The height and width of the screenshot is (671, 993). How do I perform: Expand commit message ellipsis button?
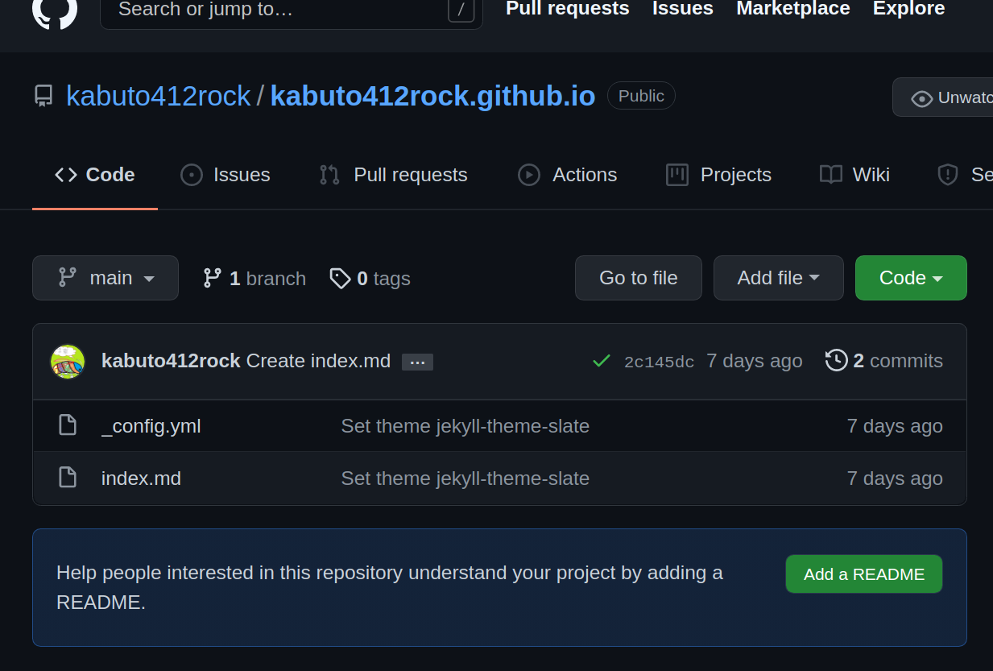[x=417, y=362]
